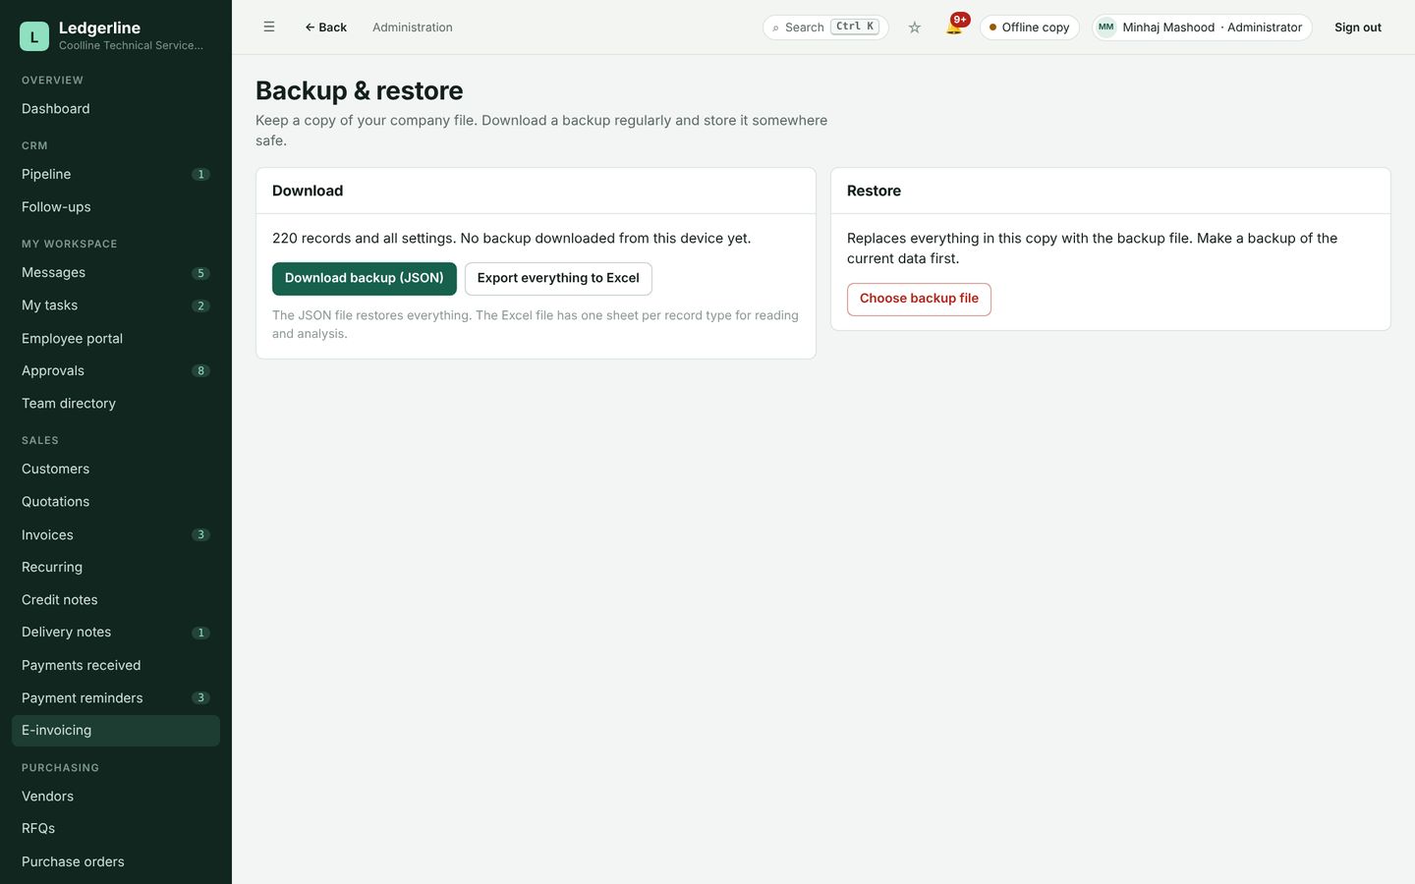1415x884 pixels.
Task: Open Invoices
Action: (116, 535)
